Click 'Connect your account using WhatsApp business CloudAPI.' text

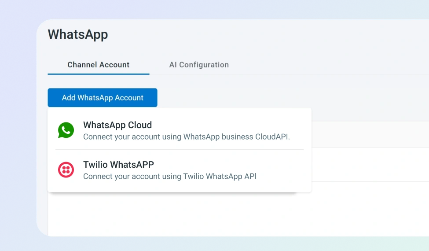pos(186,137)
